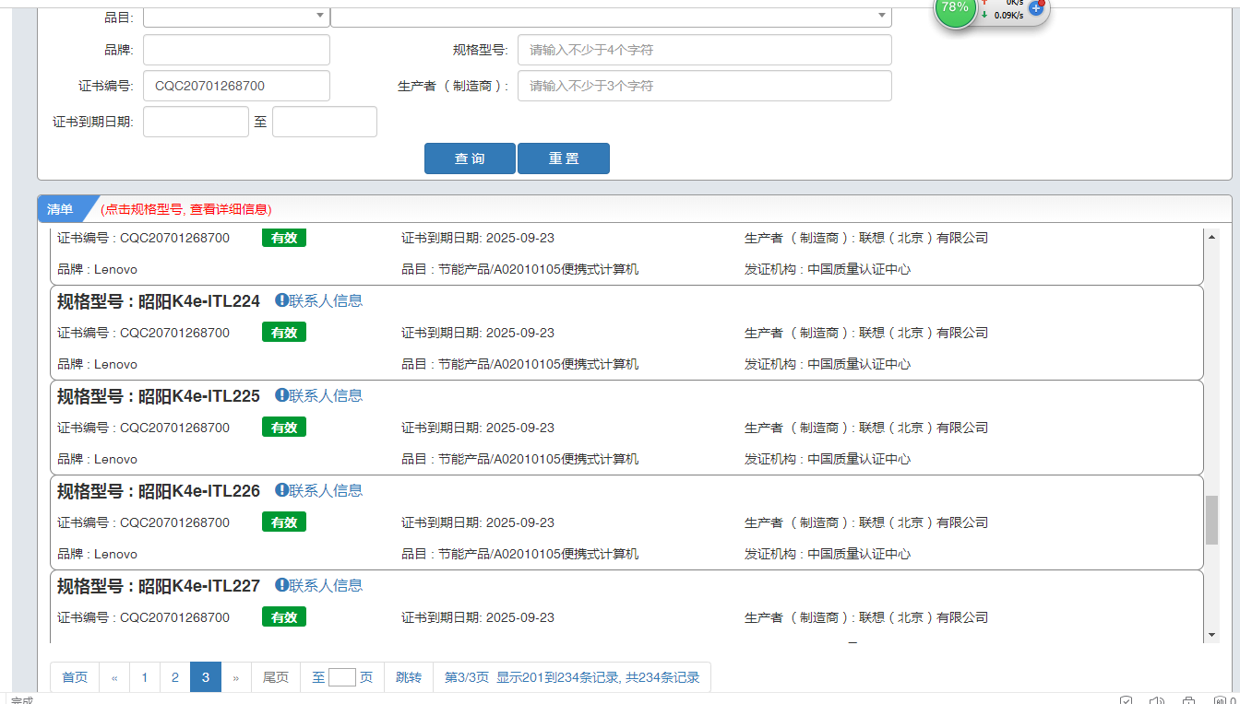This screenshot has width=1240, height=704.
Task: Open 联系人信息 link for 昭阳K4e-ITL225
Action: [326, 395]
